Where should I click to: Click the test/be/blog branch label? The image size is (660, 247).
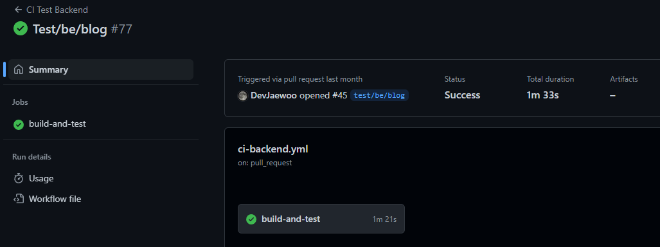[379, 96]
